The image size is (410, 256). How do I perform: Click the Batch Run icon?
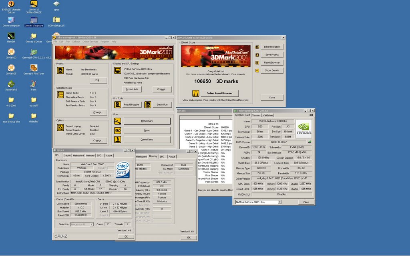tap(148, 105)
